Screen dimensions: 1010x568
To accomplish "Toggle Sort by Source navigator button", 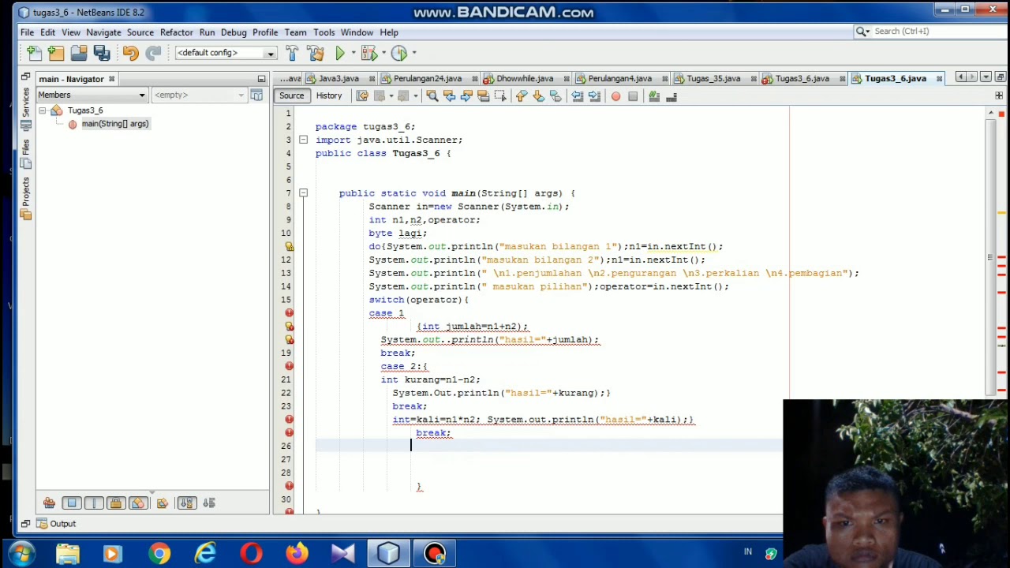I will click(x=209, y=503).
